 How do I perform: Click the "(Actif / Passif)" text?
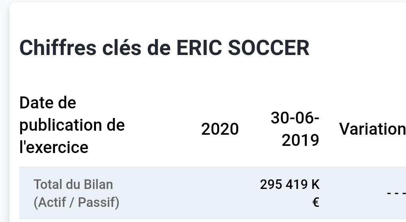click(76, 203)
